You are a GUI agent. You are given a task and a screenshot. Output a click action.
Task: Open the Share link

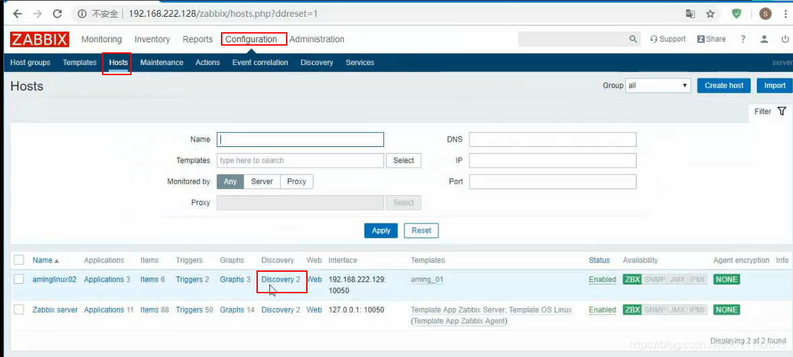click(712, 39)
